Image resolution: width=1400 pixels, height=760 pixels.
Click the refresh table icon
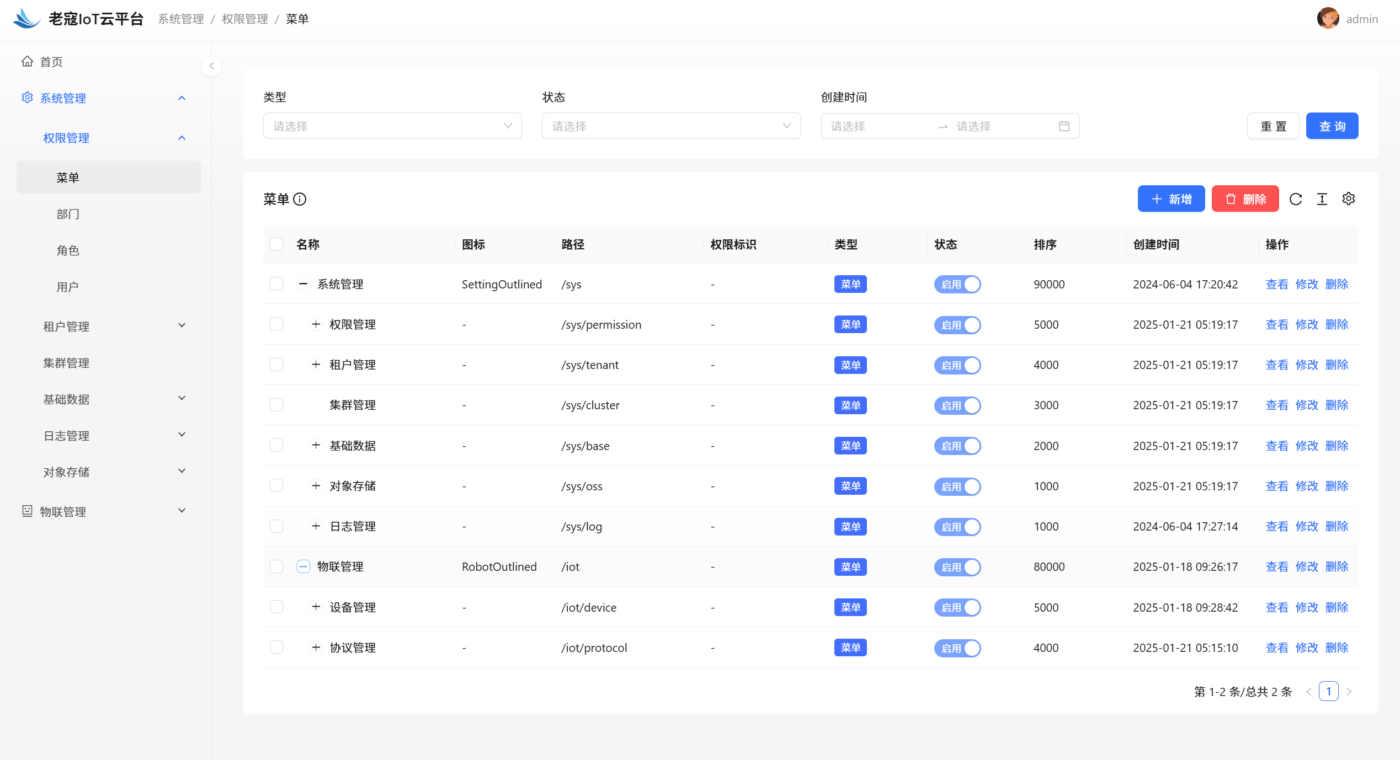click(x=1295, y=199)
